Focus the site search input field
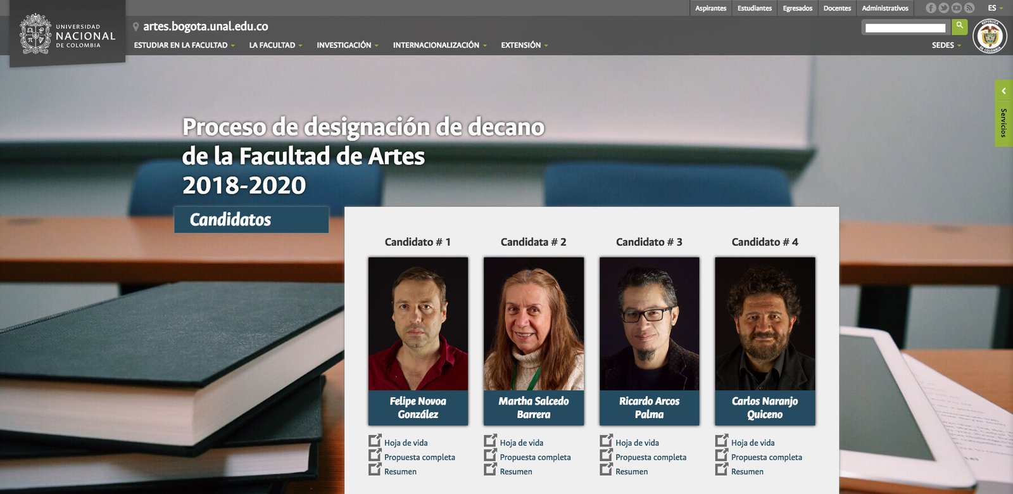 point(905,28)
